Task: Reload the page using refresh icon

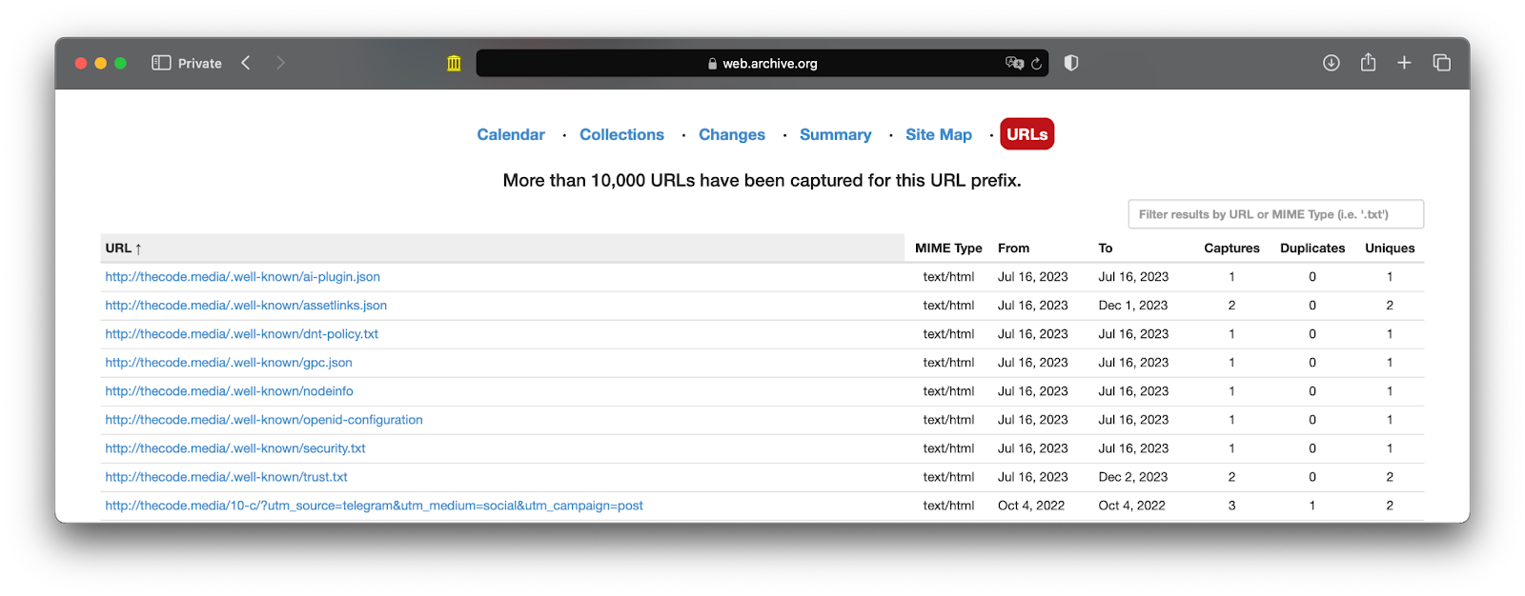Action: (1036, 64)
